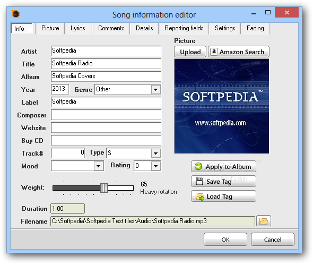Click the Year field showing 2013
The width and height of the screenshot is (313, 264).
coord(60,89)
